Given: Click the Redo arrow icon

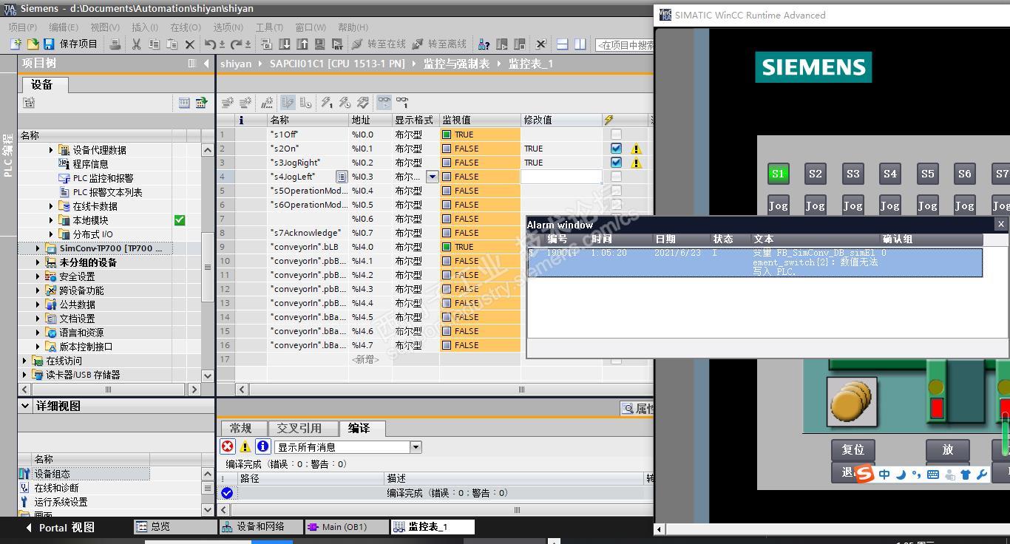Looking at the screenshot, I should [x=237, y=44].
